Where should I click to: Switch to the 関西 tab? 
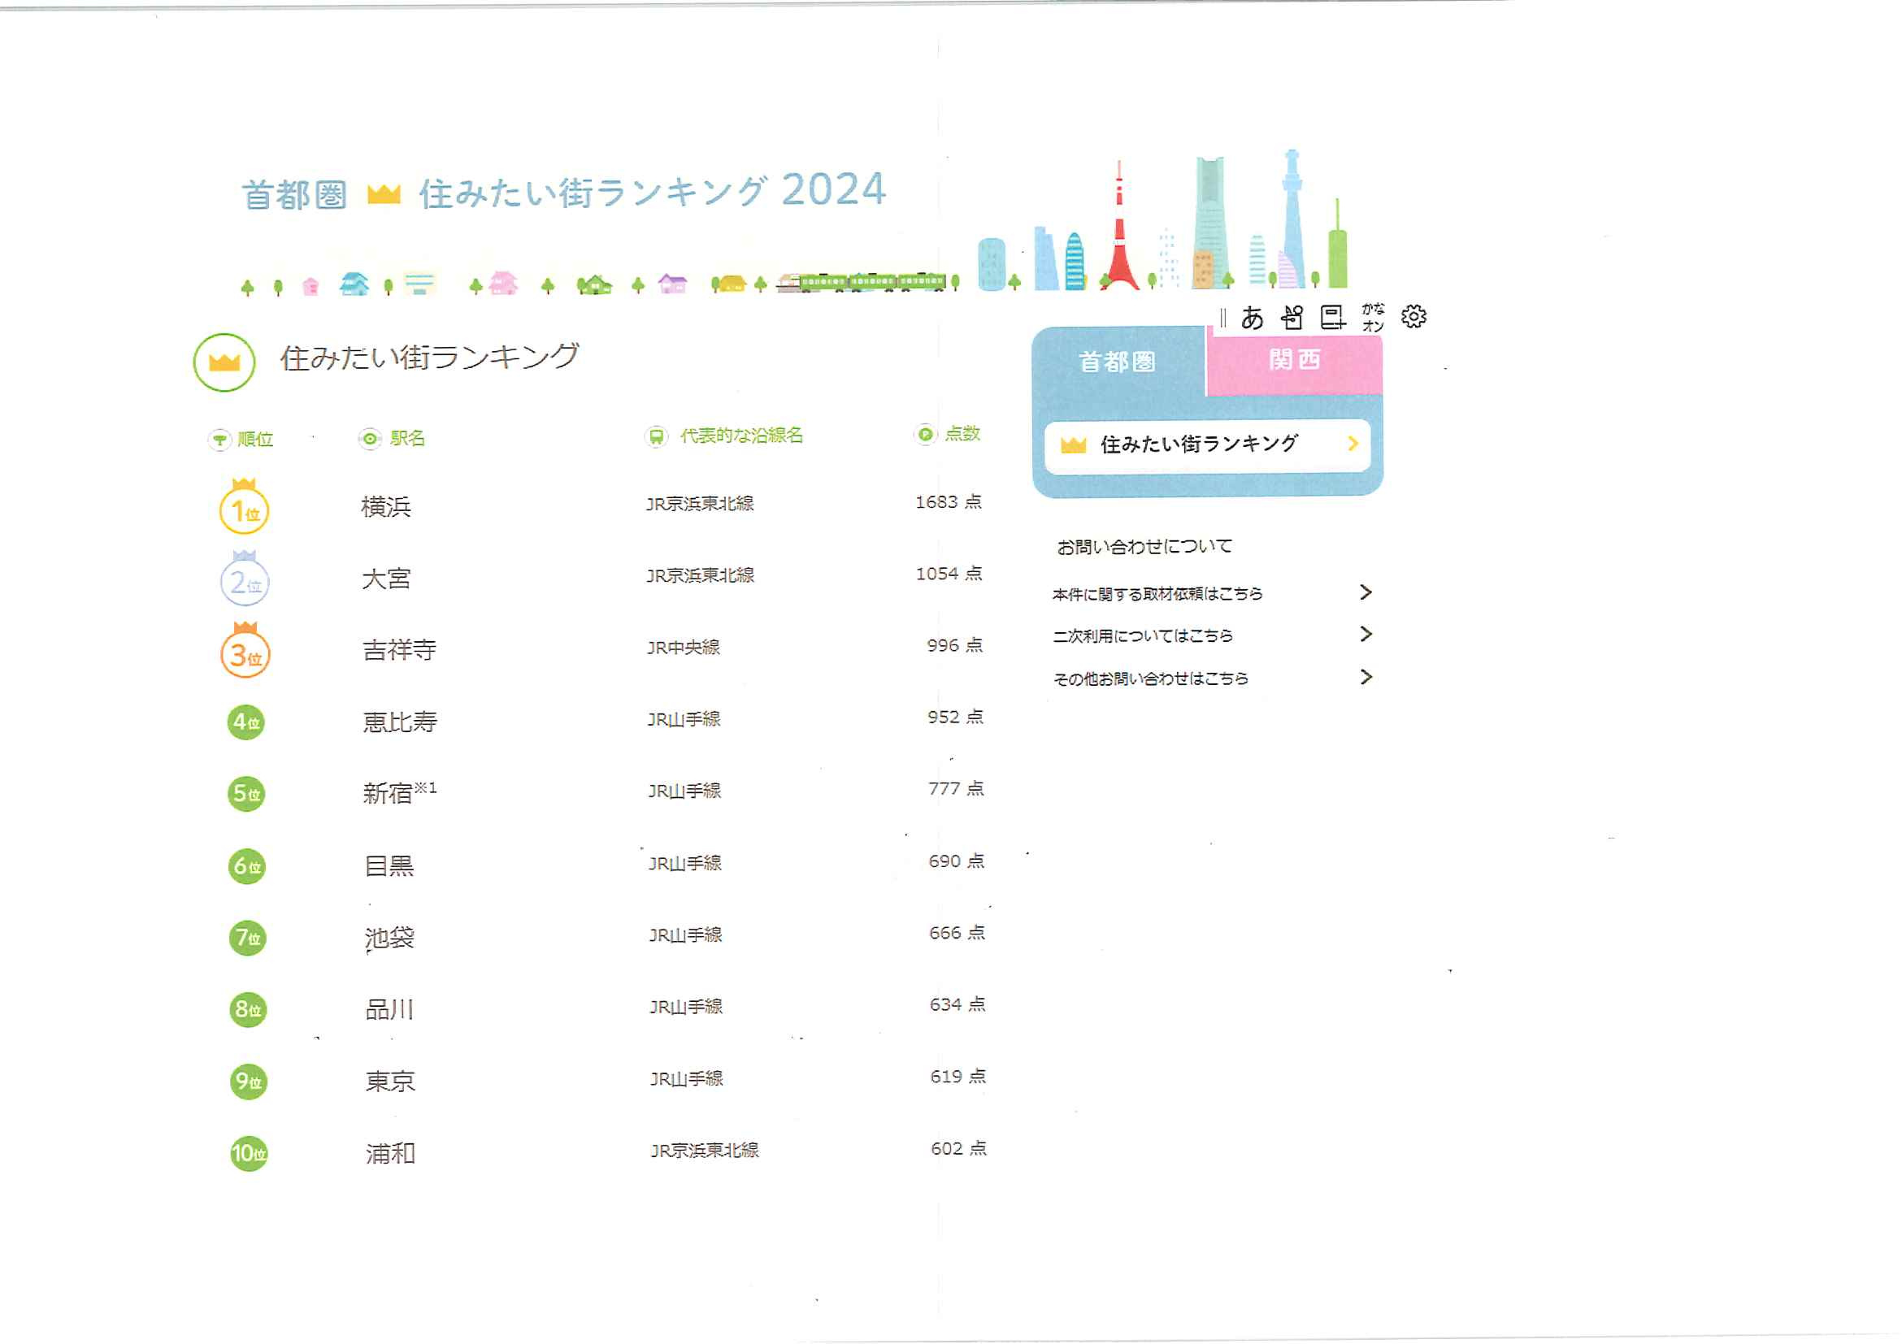pyautogui.click(x=1294, y=360)
